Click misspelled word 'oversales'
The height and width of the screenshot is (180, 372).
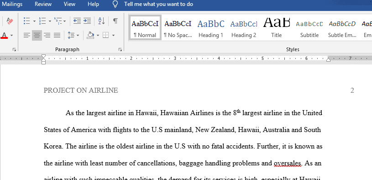288,164
